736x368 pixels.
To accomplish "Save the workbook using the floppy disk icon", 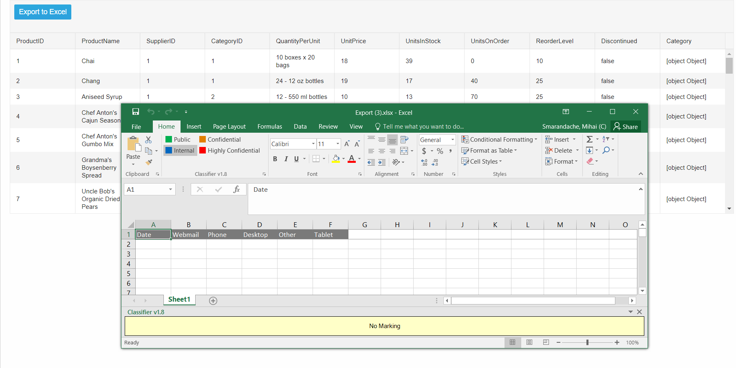I will coord(136,112).
